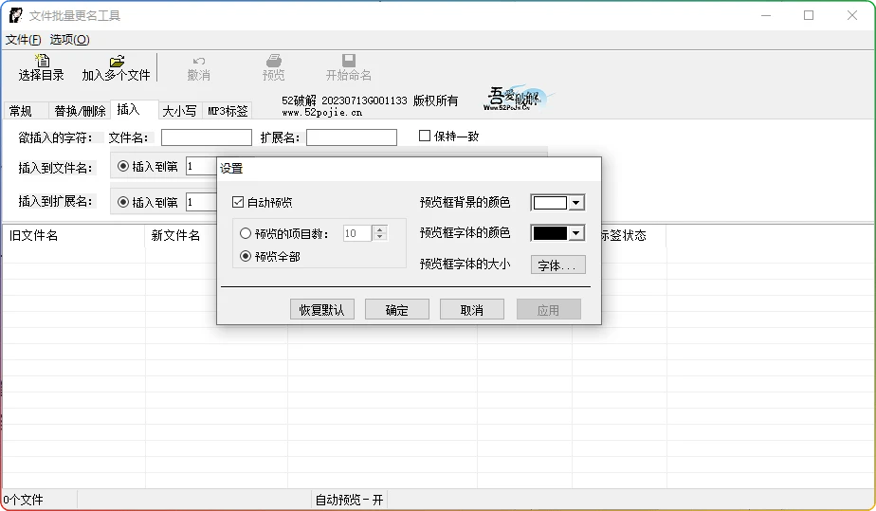Click the 扩展名 insert position field
This screenshot has height=511, width=876.
coord(201,202)
